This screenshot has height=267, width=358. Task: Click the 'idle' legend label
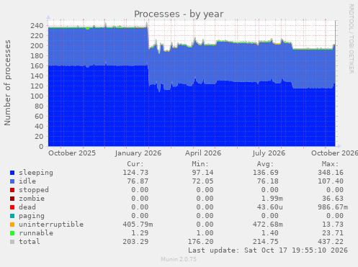click(27, 181)
